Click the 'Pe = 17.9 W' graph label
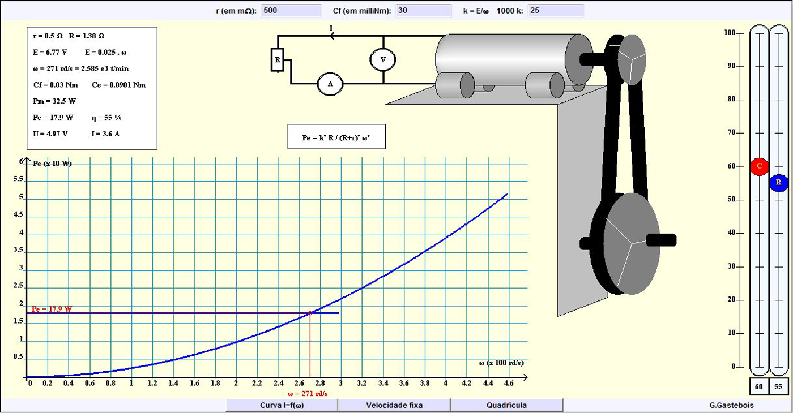793x413 pixels. click(x=52, y=309)
